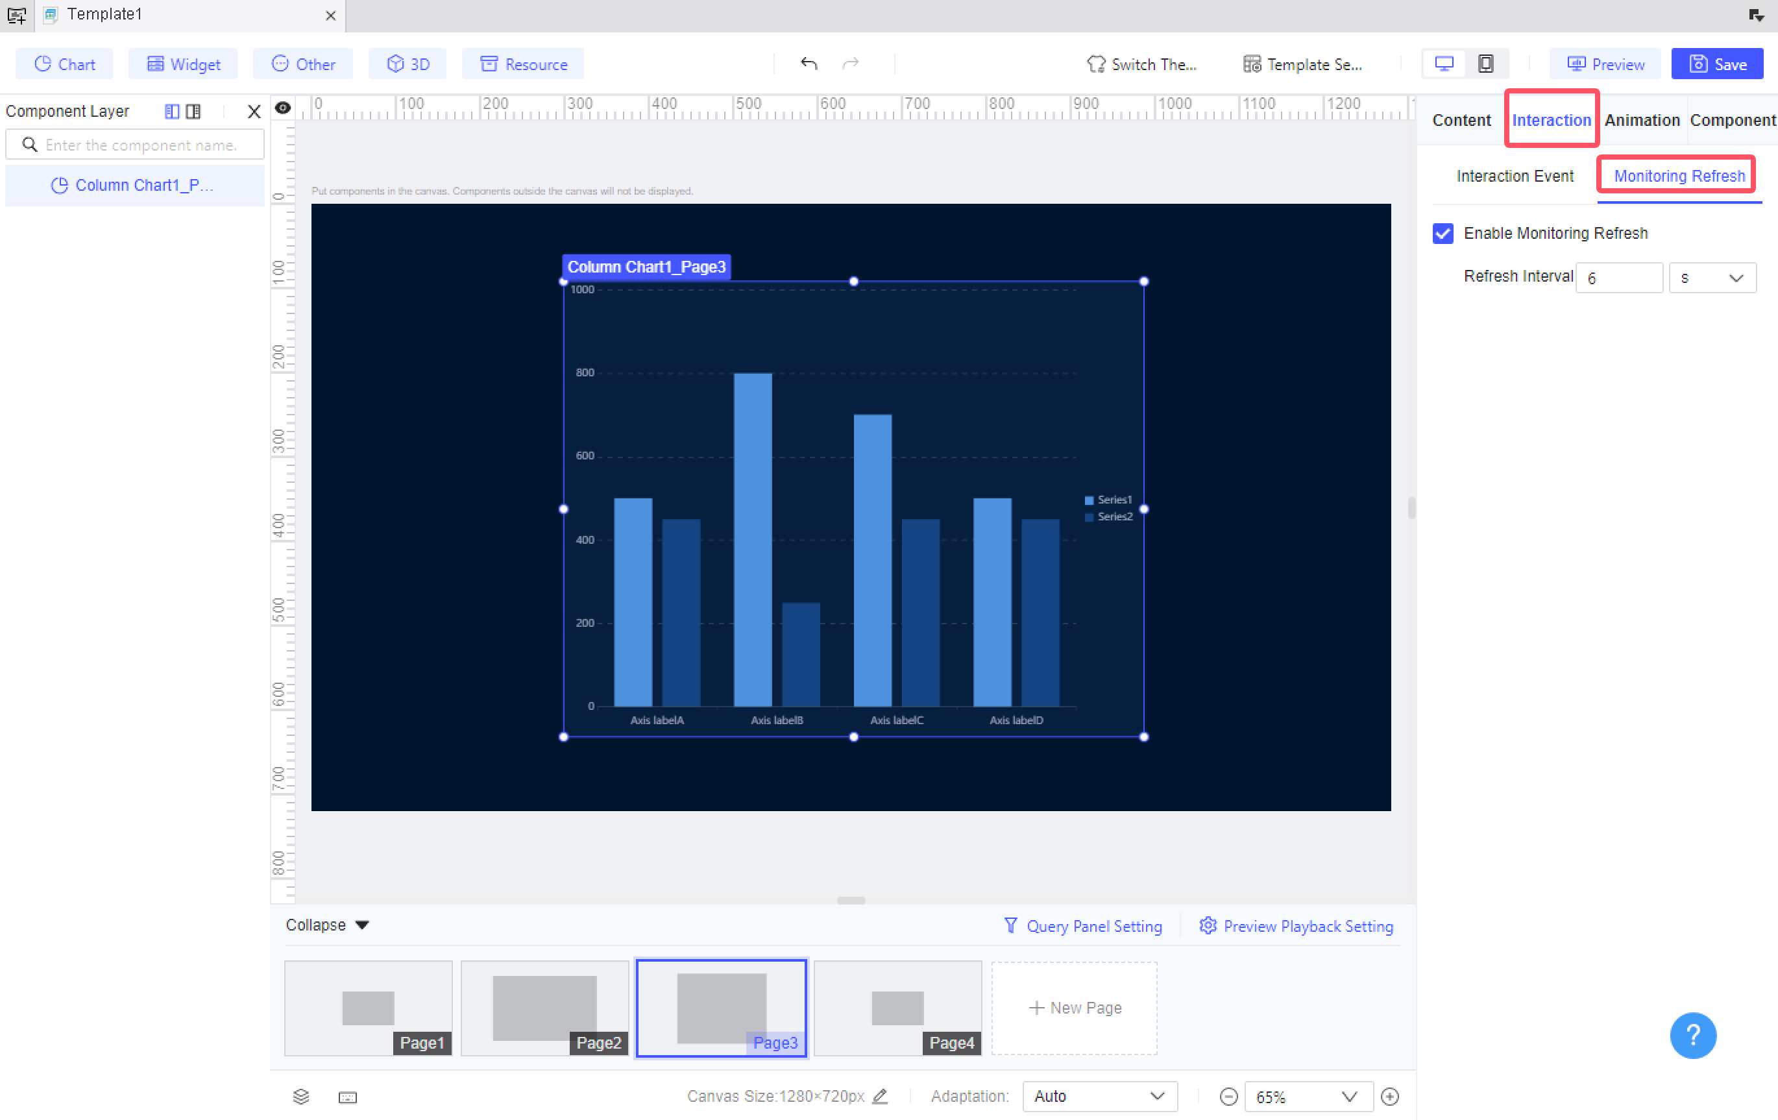Click the zoom out minus icon
The image size is (1778, 1120).
click(x=1228, y=1097)
